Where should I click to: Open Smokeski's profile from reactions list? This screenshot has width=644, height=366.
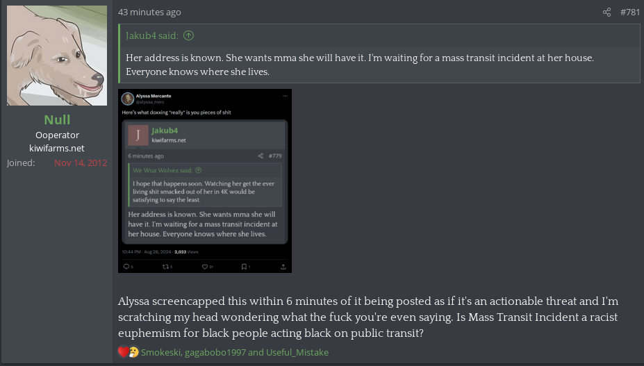pyautogui.click(x=162, y=352)
